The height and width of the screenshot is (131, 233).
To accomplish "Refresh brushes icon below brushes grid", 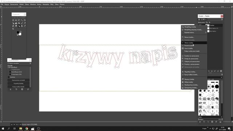I will click(x=216, y=122).
